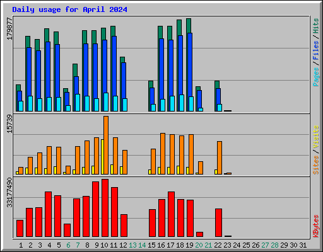This screenshot has width=323, height=252.
Task: Click green weekend day label 20
Action: 199,245
